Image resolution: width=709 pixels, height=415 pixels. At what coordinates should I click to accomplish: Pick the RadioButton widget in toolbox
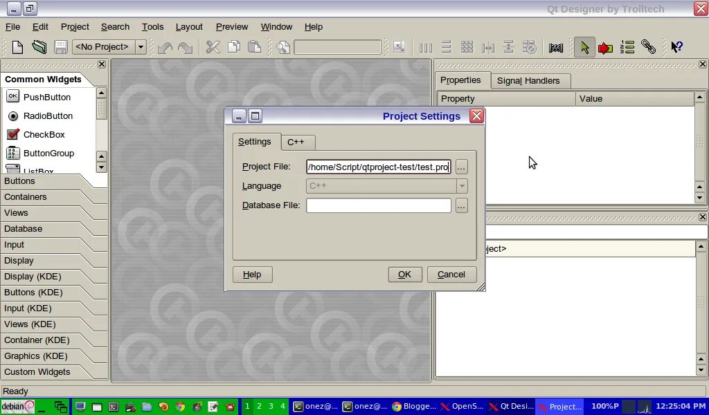click(49, 116)
